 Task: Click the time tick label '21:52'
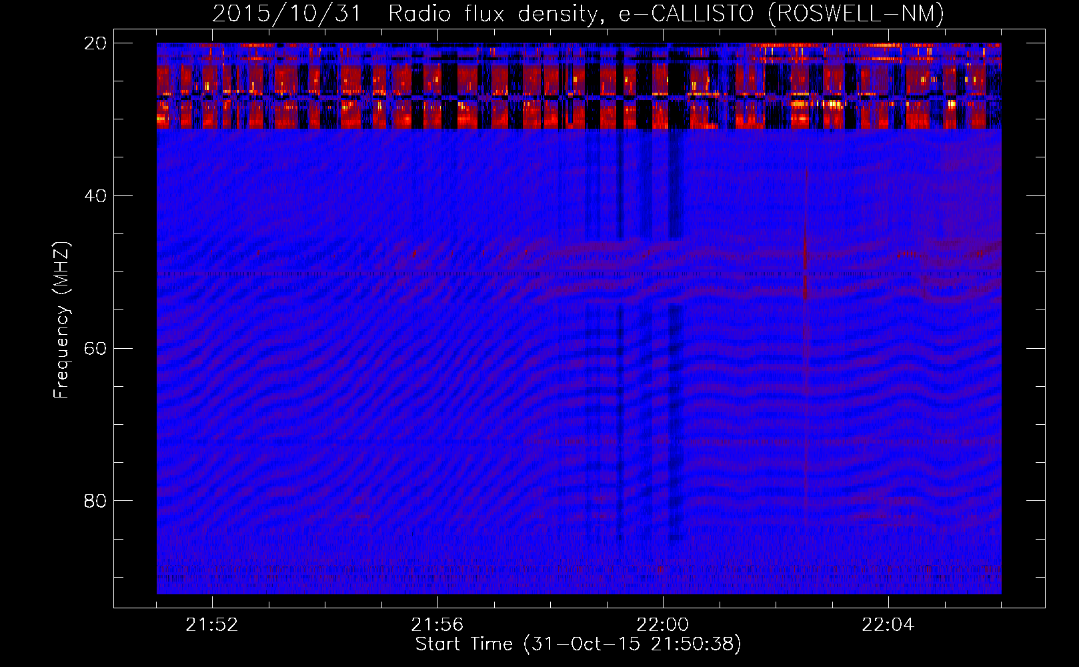(212, 625)
